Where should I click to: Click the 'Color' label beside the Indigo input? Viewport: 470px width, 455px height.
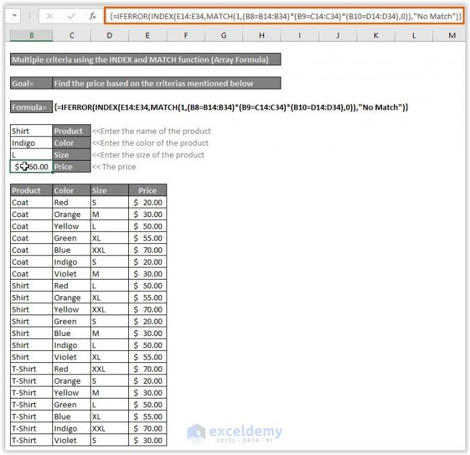pos(72,143)
